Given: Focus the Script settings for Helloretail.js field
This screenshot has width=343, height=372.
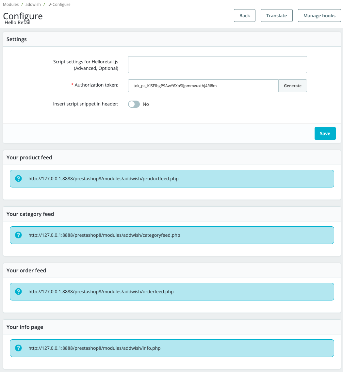Looking at the screenshot, I should click(217, 65).
